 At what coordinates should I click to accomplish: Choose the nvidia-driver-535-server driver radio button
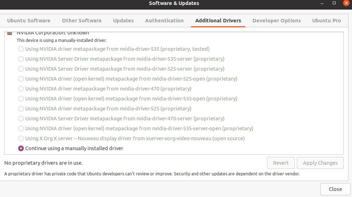point(21,59)
